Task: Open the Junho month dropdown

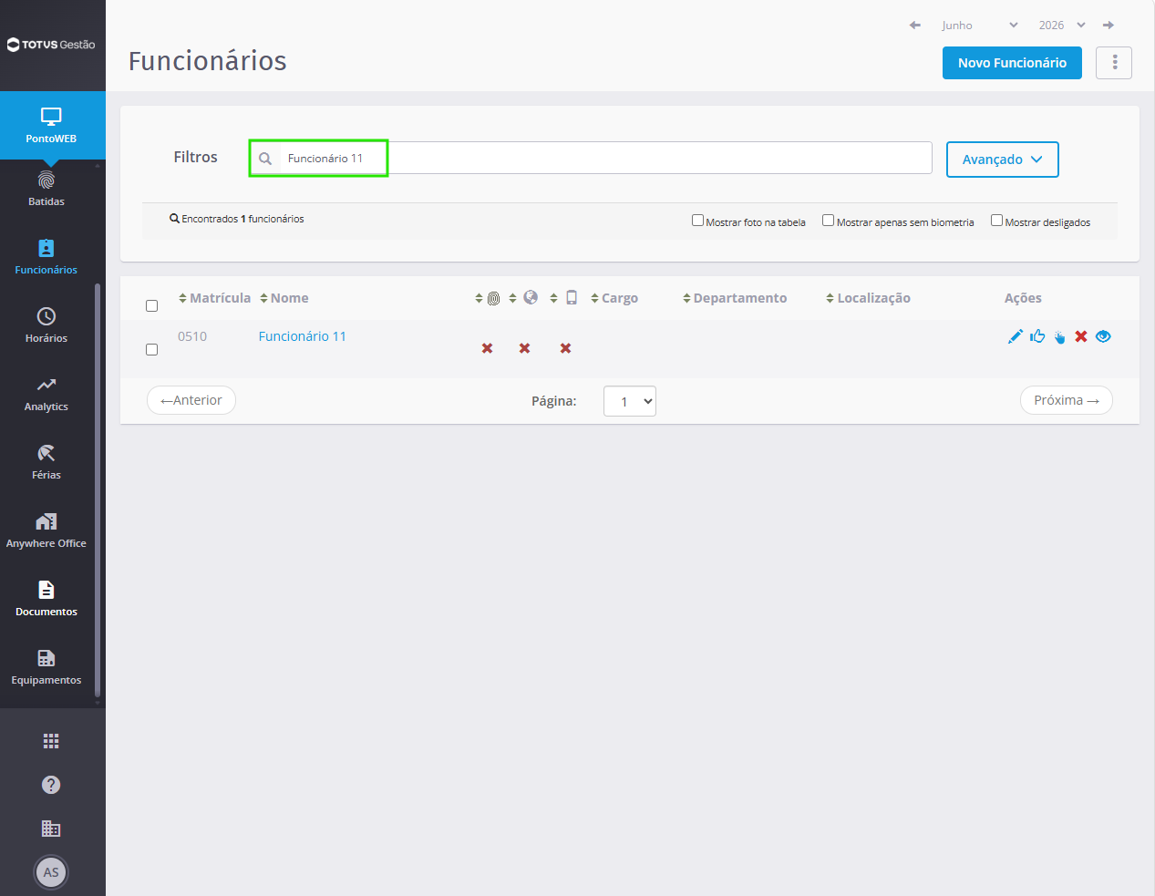Action: [x=979, y=26]
